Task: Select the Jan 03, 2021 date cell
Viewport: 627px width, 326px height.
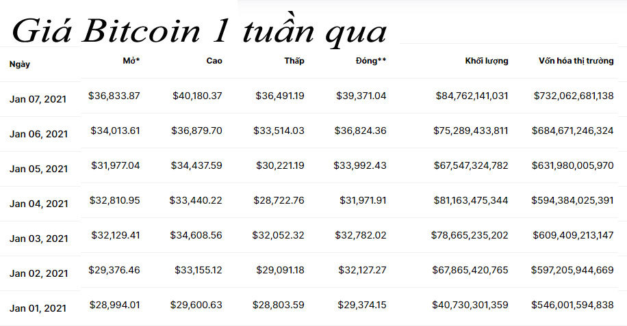Action: click(39, 239)
